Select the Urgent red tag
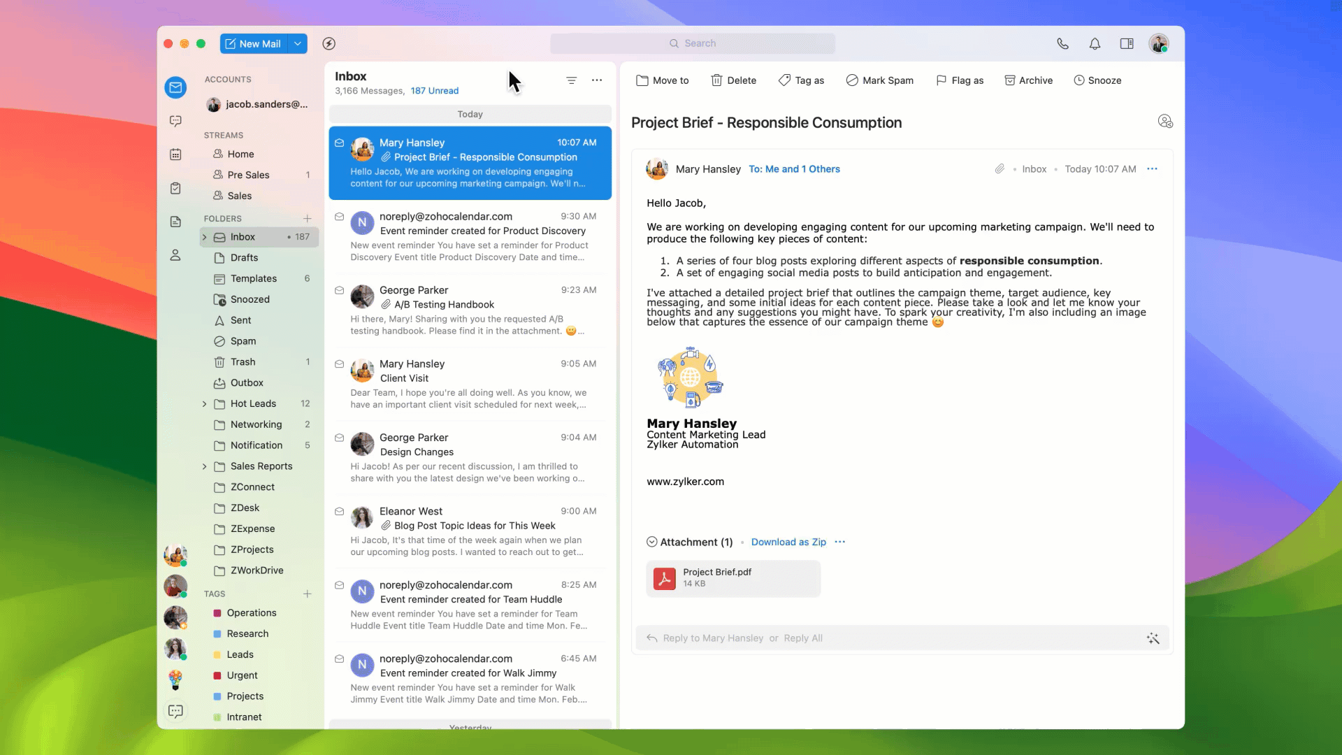Viewport: 1342px width, 755px height. click(x=242, y=675)
